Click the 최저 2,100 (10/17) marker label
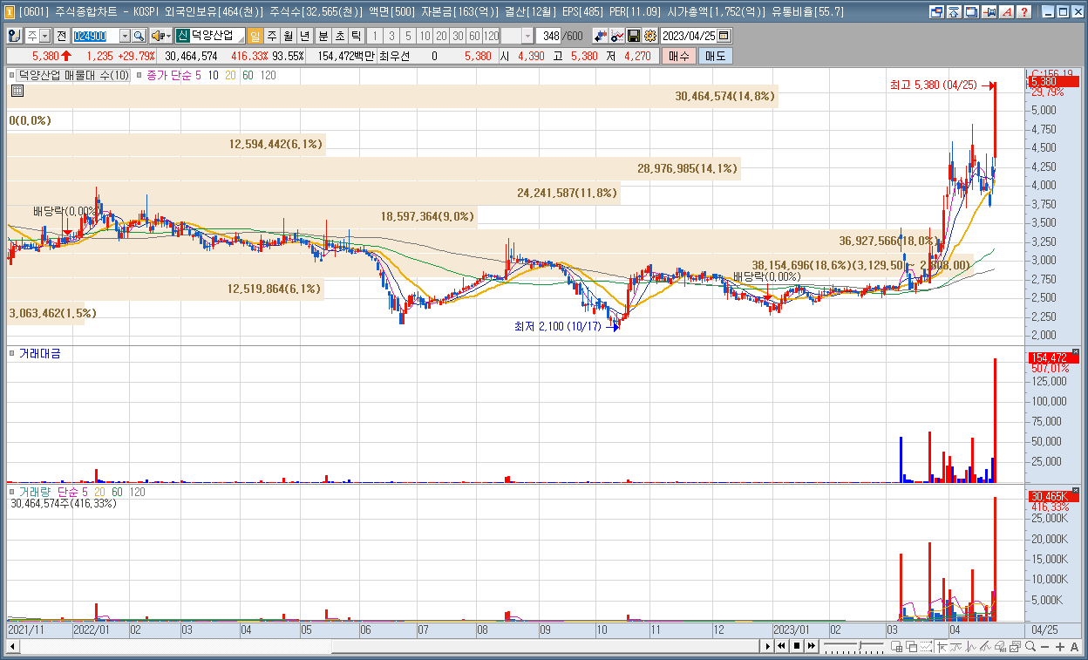The image size is (1088, 660). click(x=558, y=326)
